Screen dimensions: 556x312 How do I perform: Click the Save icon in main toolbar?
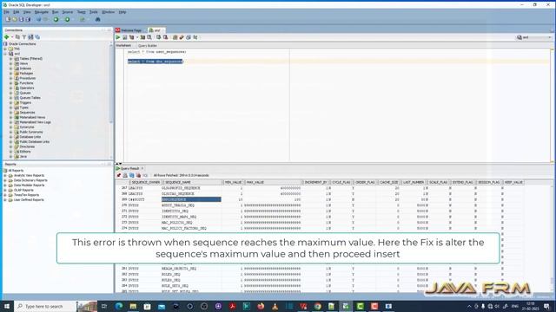[21, 19]
